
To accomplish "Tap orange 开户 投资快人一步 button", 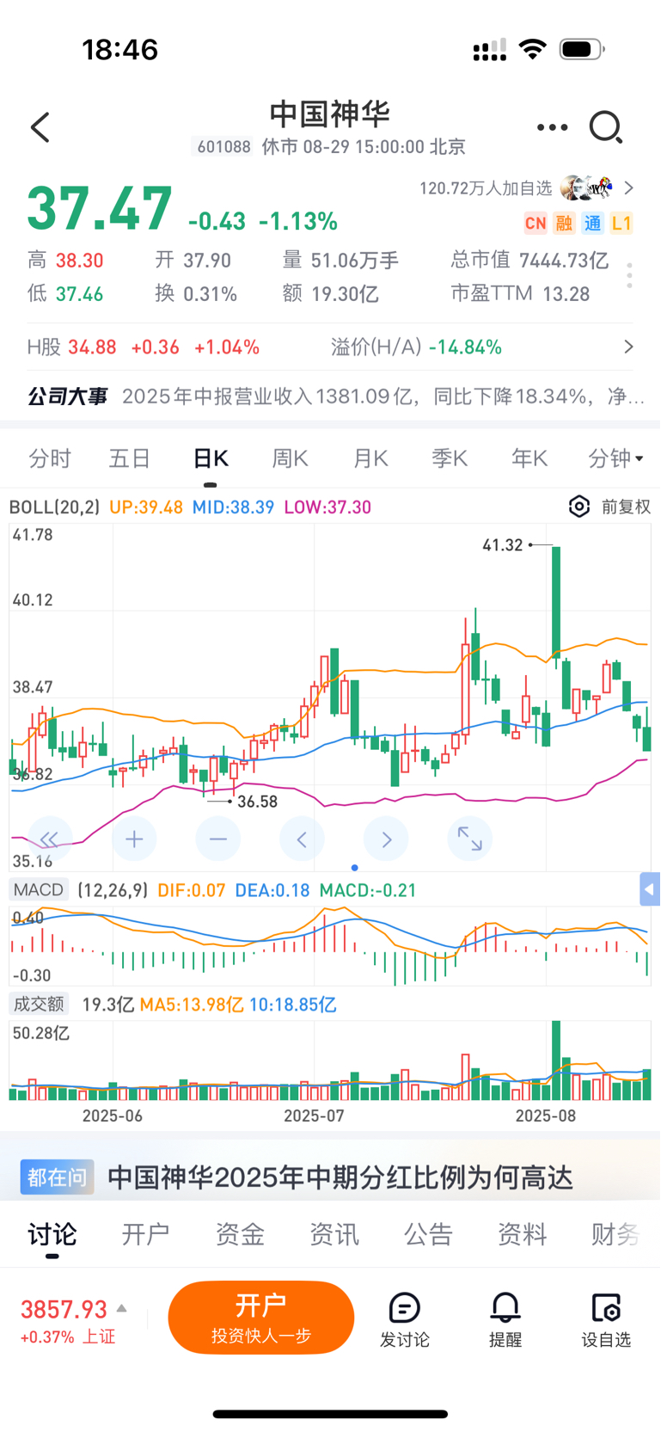I will 261,1317.
